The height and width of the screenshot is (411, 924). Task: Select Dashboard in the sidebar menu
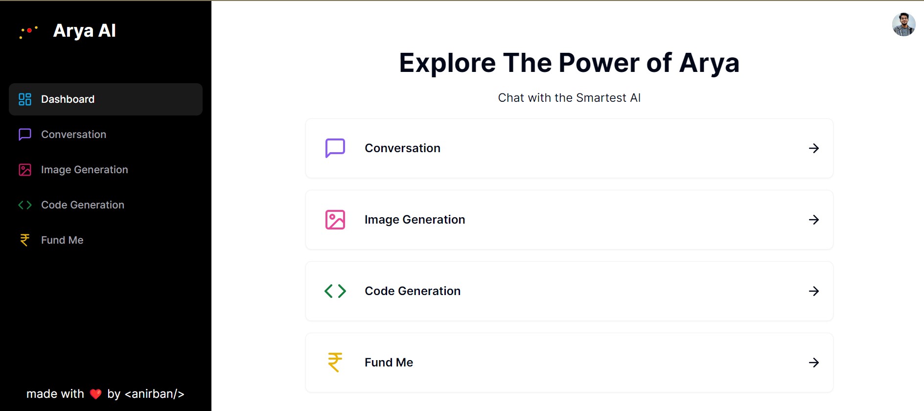68,99
